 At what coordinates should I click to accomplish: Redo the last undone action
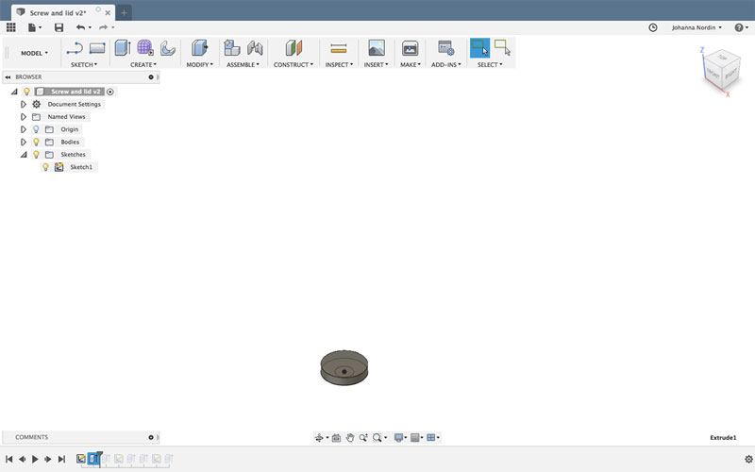(x=103, y=27)
